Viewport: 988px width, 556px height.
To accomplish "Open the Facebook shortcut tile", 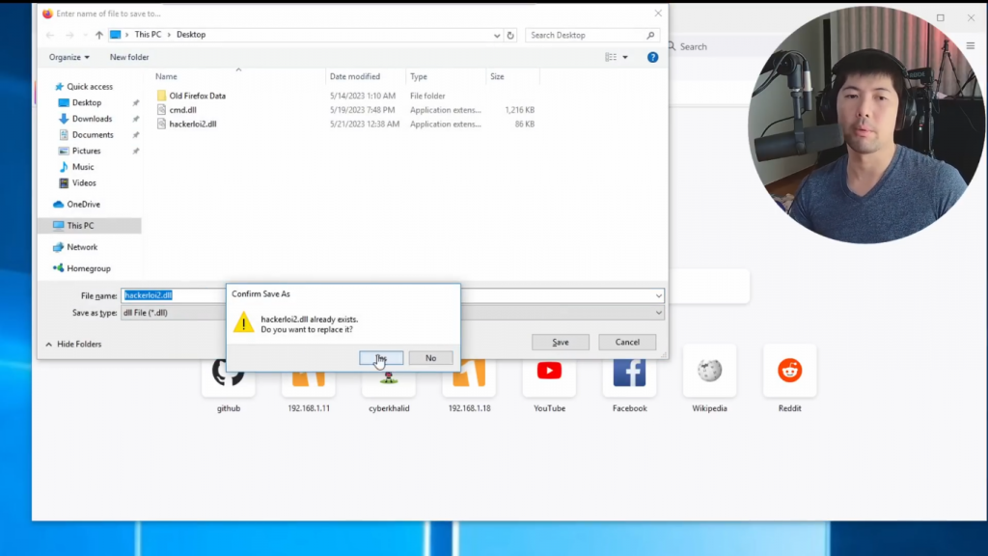I will coord(629,372).
